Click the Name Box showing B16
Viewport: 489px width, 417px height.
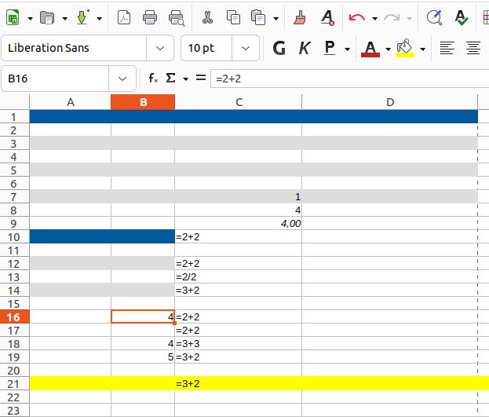[55, 79]
